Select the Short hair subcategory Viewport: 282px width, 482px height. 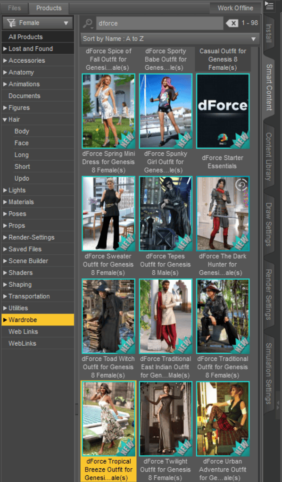pyautogui.click(x=38, y=166)
